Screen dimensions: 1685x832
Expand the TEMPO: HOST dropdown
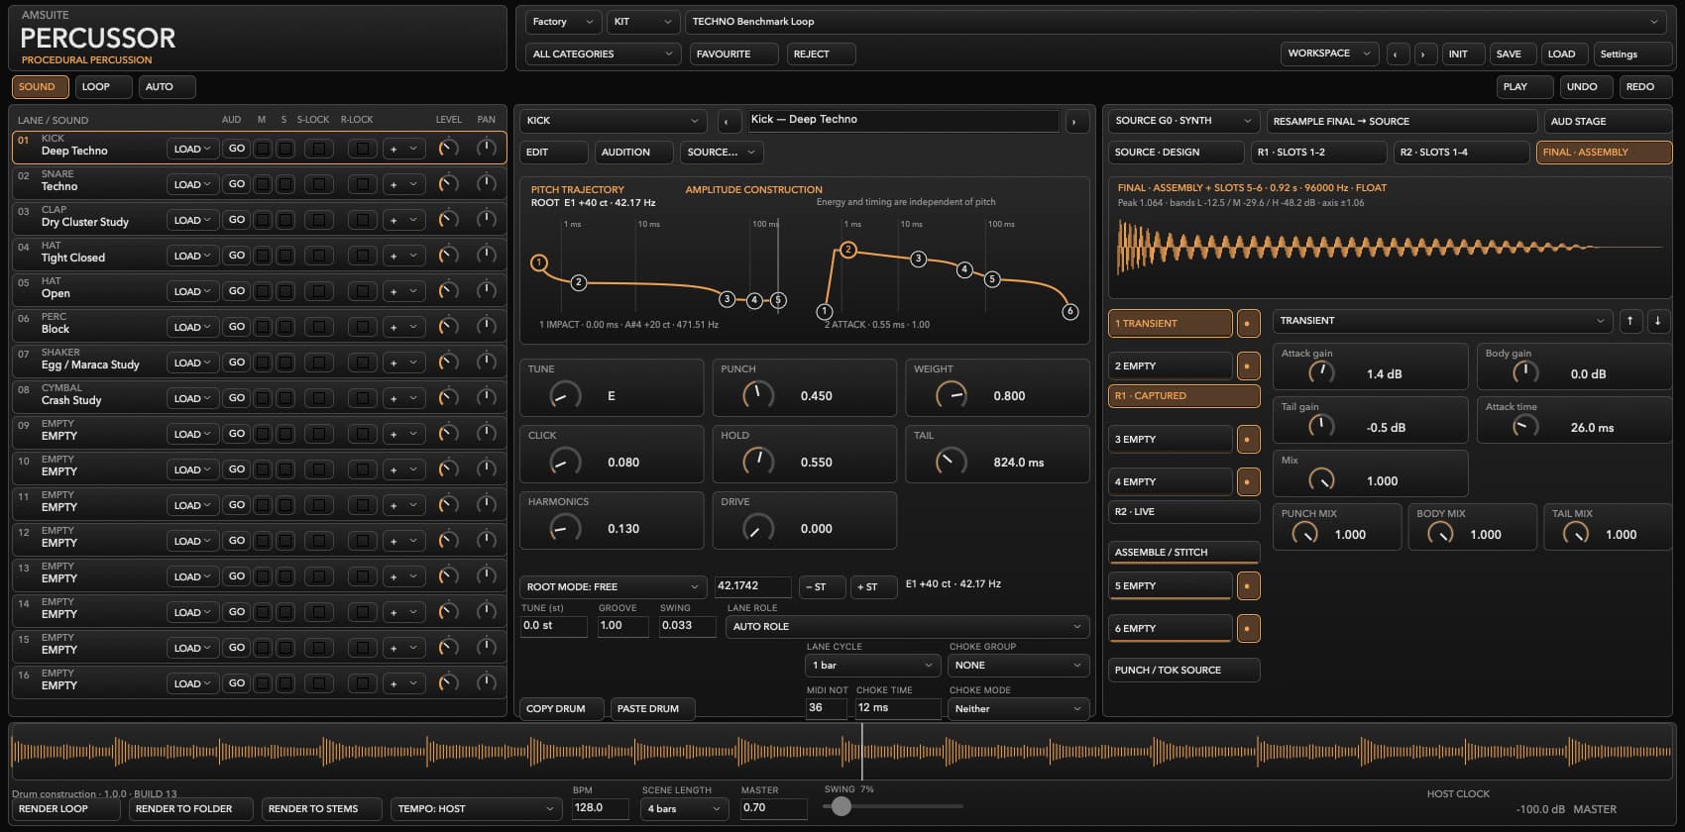tap(475, 809)
